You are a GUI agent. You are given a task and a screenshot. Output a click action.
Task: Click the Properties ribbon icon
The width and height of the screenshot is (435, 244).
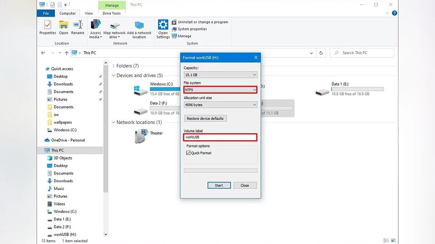pyautogui.click(x=47, y=25)
